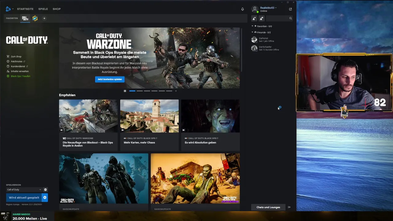This screenshot has width=393, height=221.
Task: Click the shopping cart icon
Action: [8, 56]
